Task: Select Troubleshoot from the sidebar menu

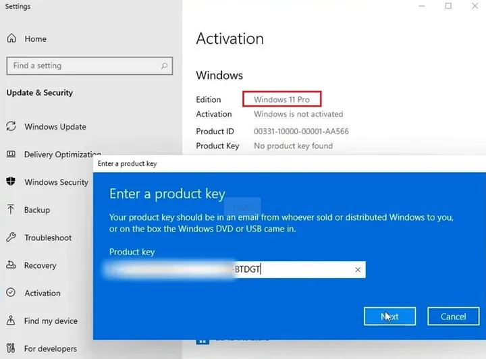Action: point(48,238)
